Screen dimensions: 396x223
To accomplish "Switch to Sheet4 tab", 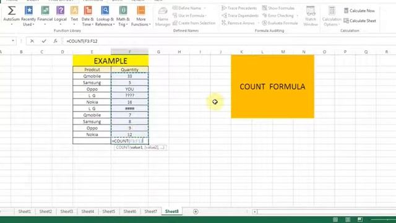I will [87, 211].
